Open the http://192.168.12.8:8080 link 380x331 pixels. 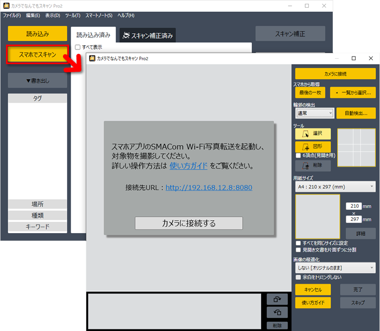point(209,188)
